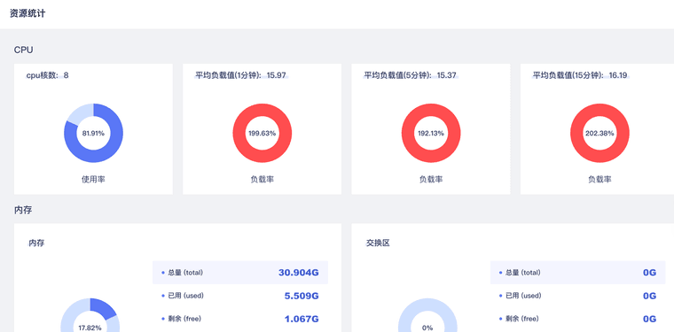The width and height of the screenshot is (674, 332).
Task: Click the 30.904G memory total value
Action: click(299, 273)
